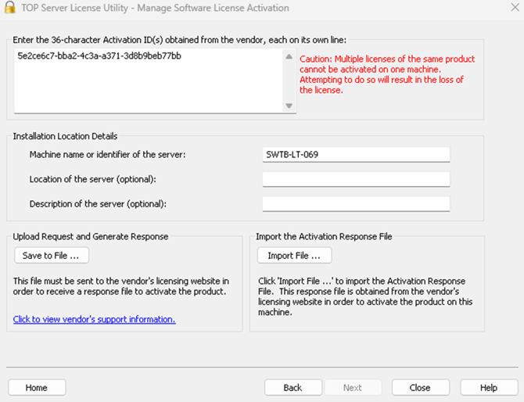The image size is (524, 402).
Task: Click the 'Location of the server (optional)' label
Action: (x=92, y=179)
